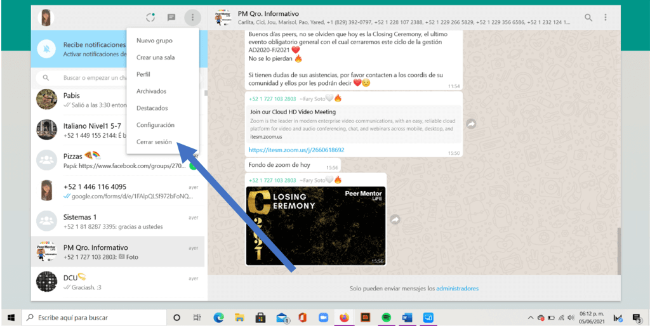This screenshot has width=650, height=326.
Task: Open Archivados chats
Action: [x=151, y=91]
